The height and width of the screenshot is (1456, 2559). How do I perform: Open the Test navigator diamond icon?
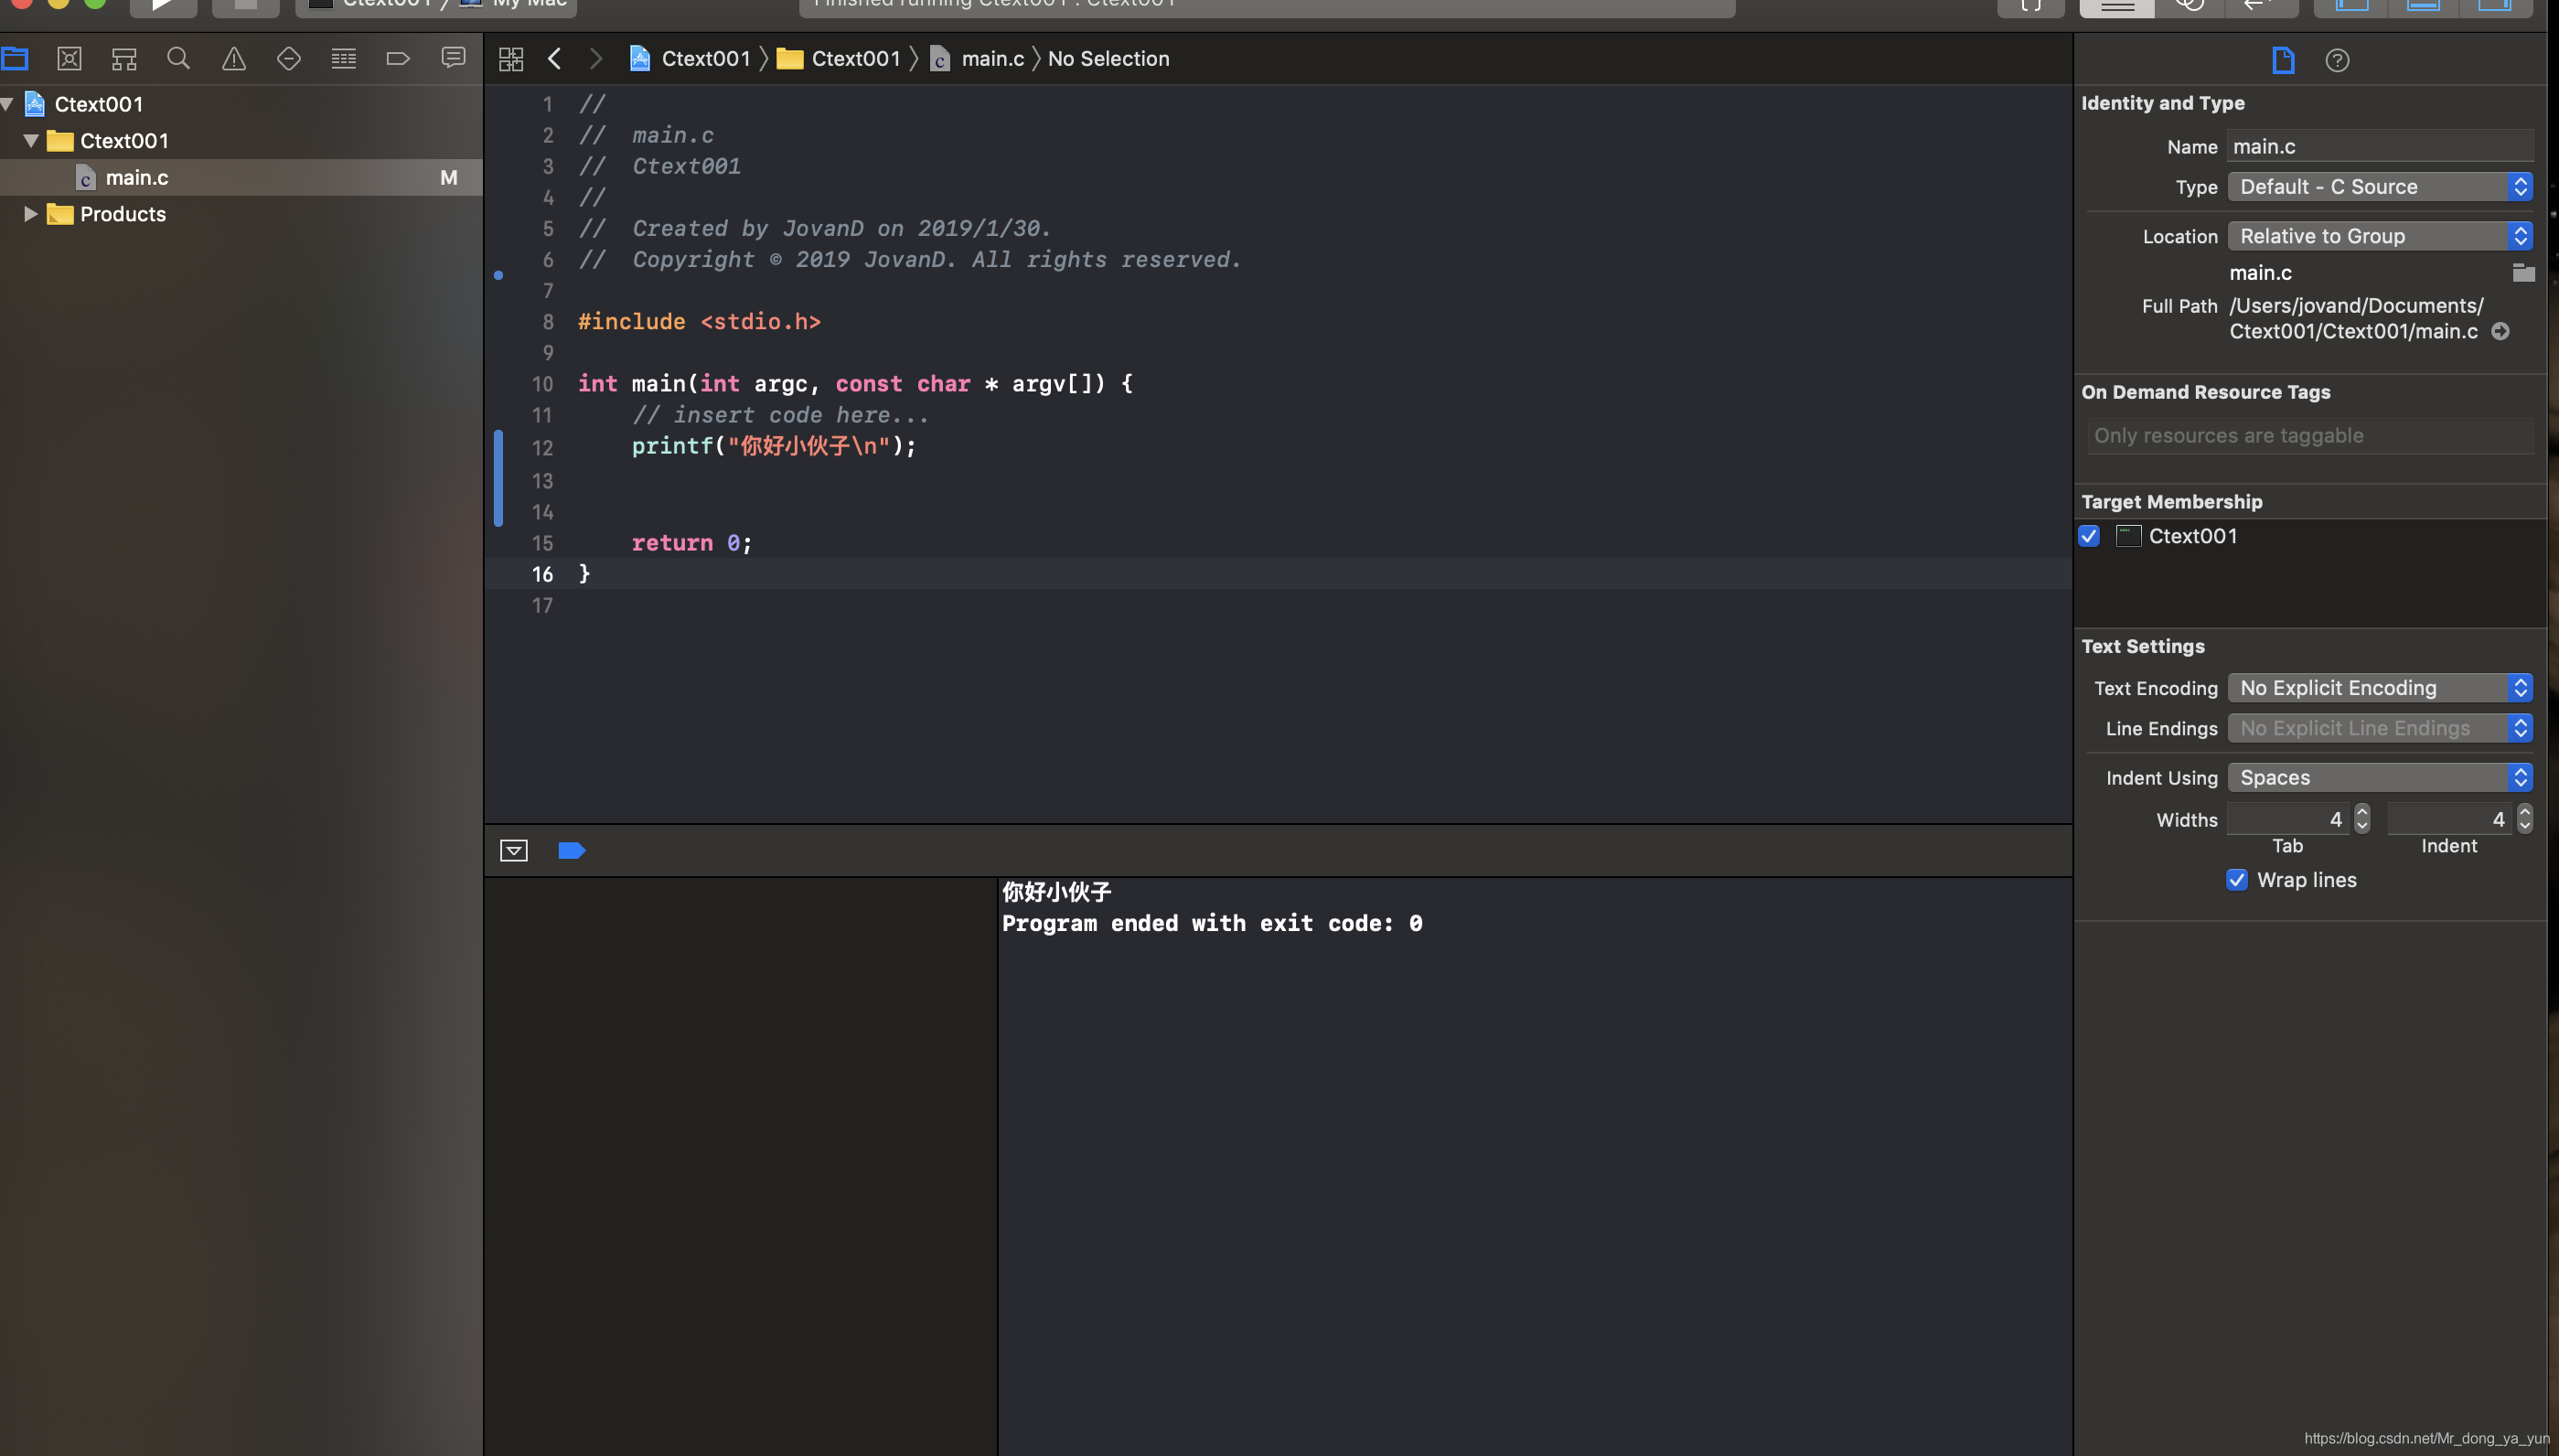289,59
